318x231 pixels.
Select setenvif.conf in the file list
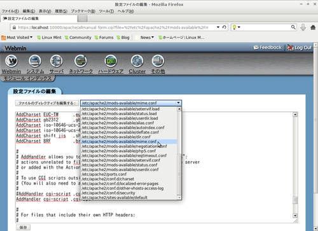click(129, 160)
